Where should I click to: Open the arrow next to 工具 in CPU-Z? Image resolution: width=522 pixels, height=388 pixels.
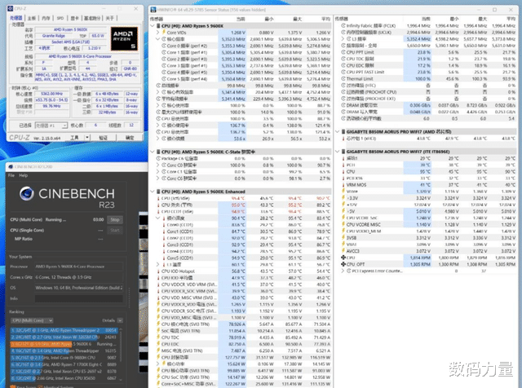[87, 138]
